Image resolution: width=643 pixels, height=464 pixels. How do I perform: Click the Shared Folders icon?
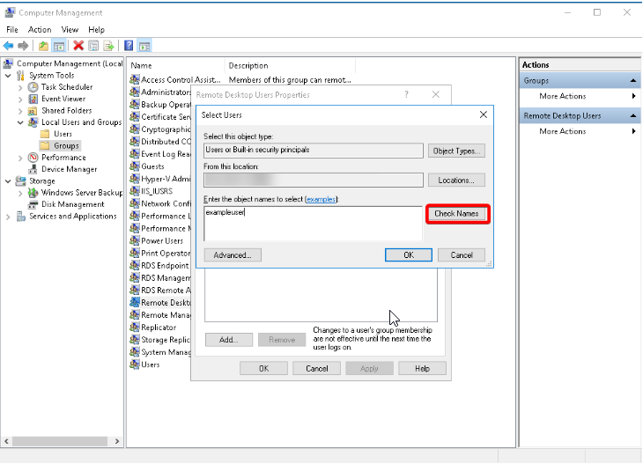[x=33, y=111]
